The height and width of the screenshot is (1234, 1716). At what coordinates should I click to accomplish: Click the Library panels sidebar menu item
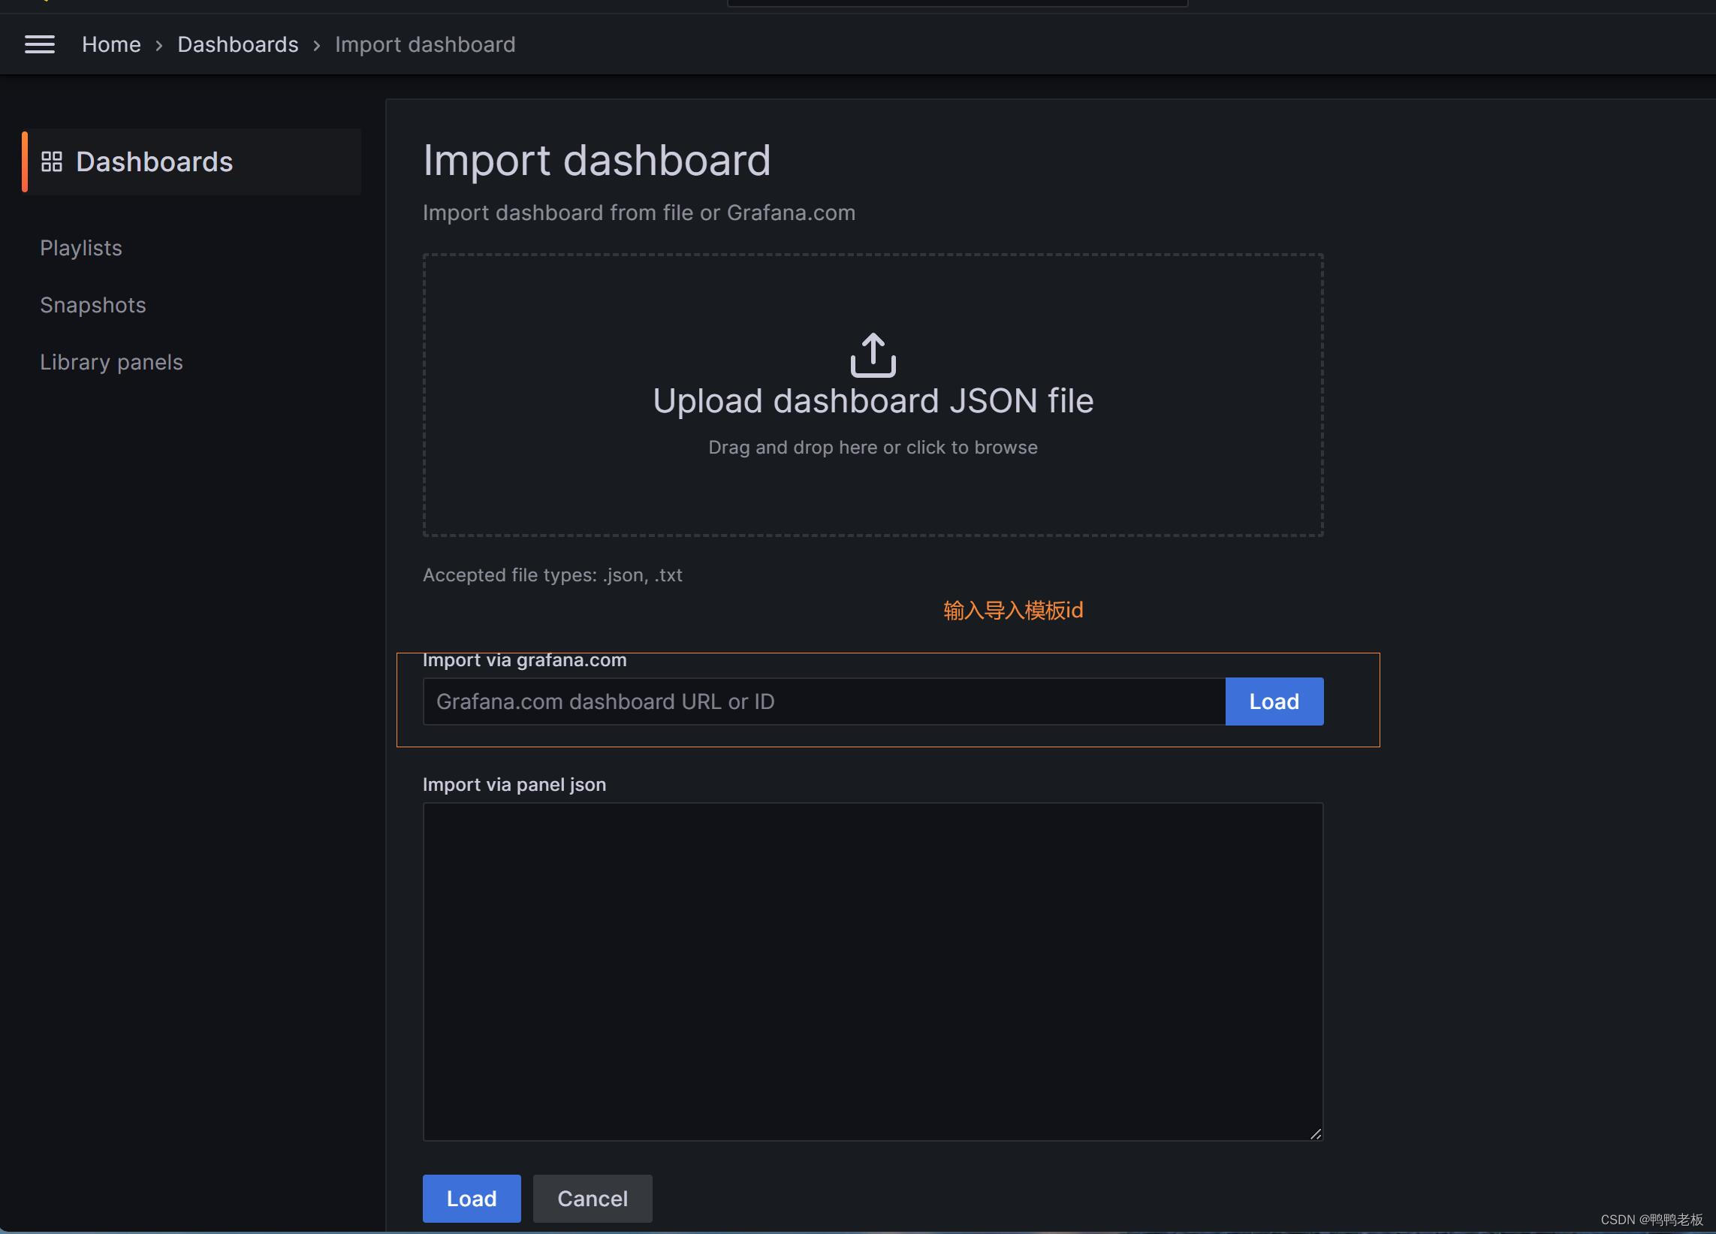pyautogui.click(x=112, y=361)
